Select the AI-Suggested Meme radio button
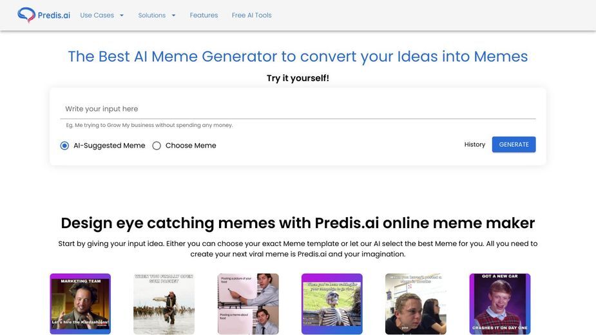 (x=64, y=146)
